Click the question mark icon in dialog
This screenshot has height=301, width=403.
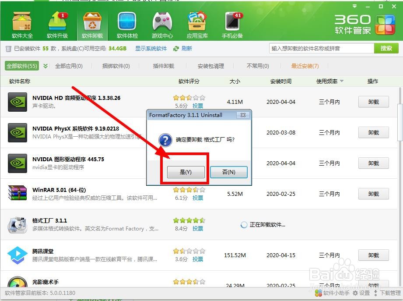[165, 140]
